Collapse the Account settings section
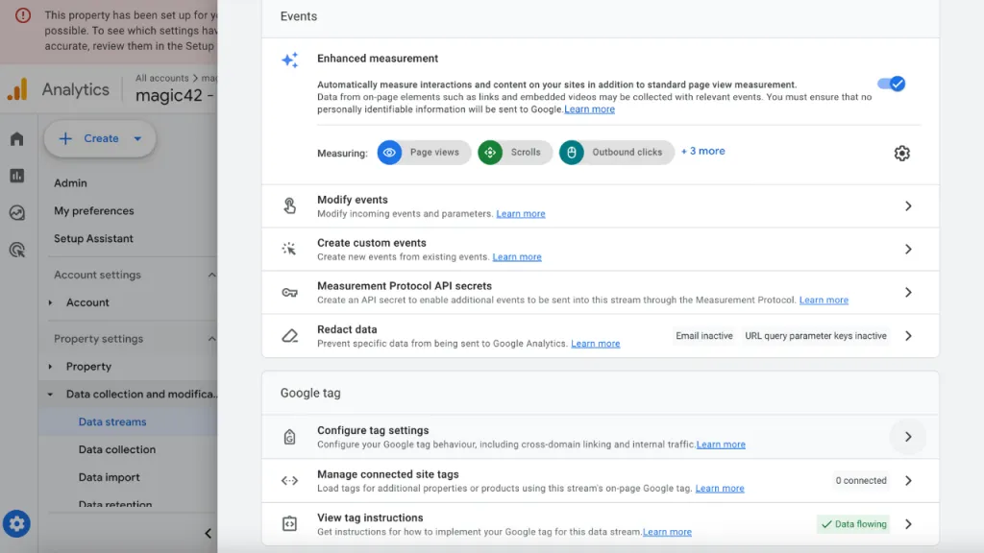This screenshot has width=984, height=553. pyautogui.click(x=211, y=275)
